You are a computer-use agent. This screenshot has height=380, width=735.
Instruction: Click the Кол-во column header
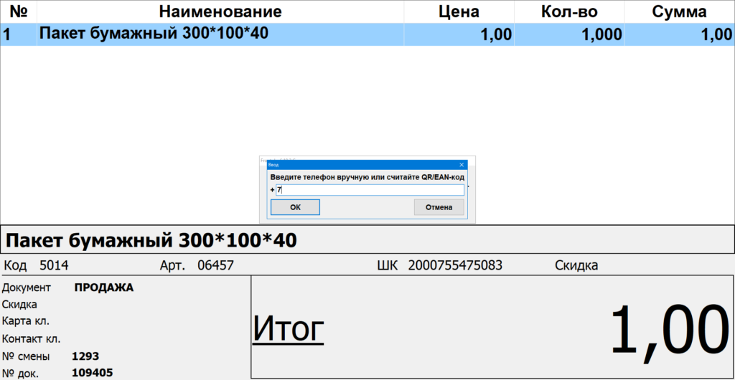tap(568, 11)
